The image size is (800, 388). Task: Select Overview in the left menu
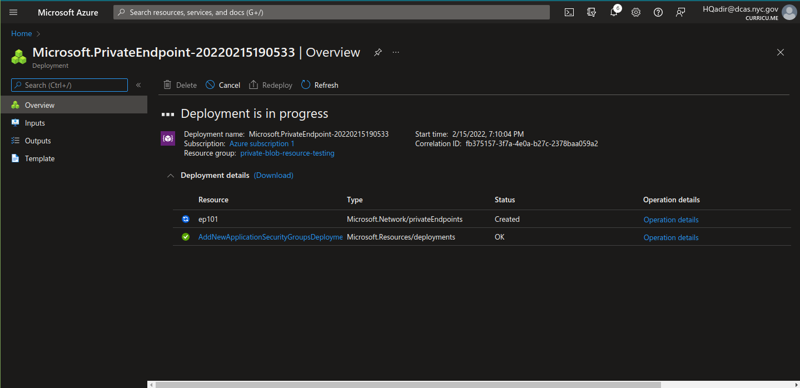click(74, 105)
